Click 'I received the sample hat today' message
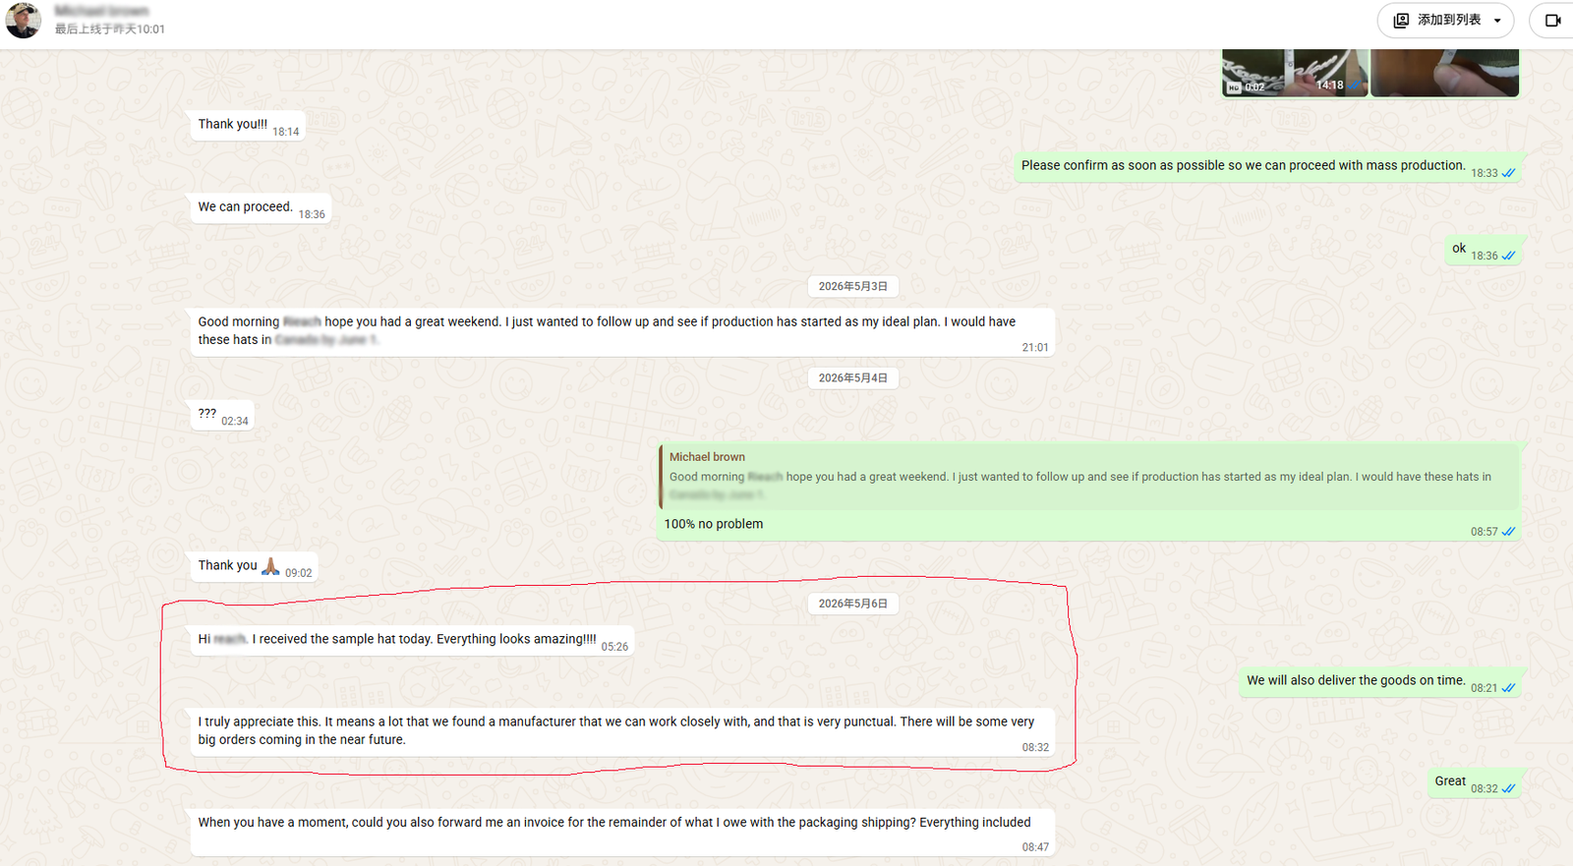This screenshot has height=866, width=1573. coord(412,640)
